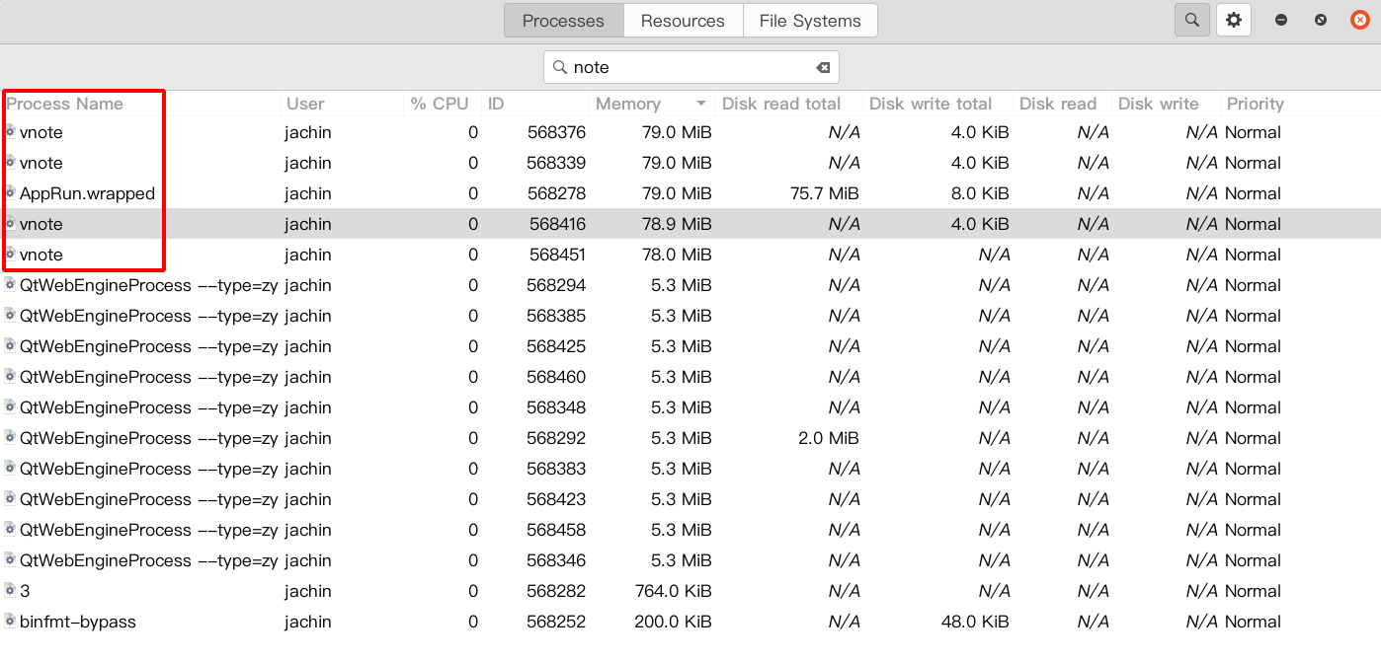Clear the "note" search text with the x icon
The width and height of the screenshot is (1381, 662).
[822, 66]
